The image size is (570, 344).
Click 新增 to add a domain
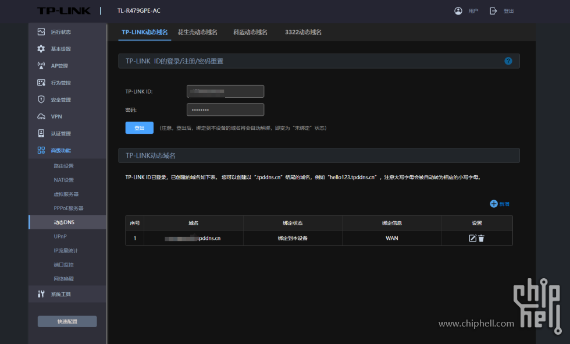pyautogui.click(x=504, y=204)
